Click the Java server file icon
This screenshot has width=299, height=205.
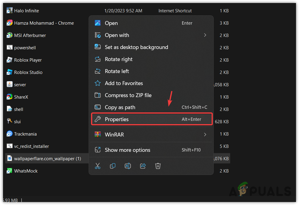point(10,84)
